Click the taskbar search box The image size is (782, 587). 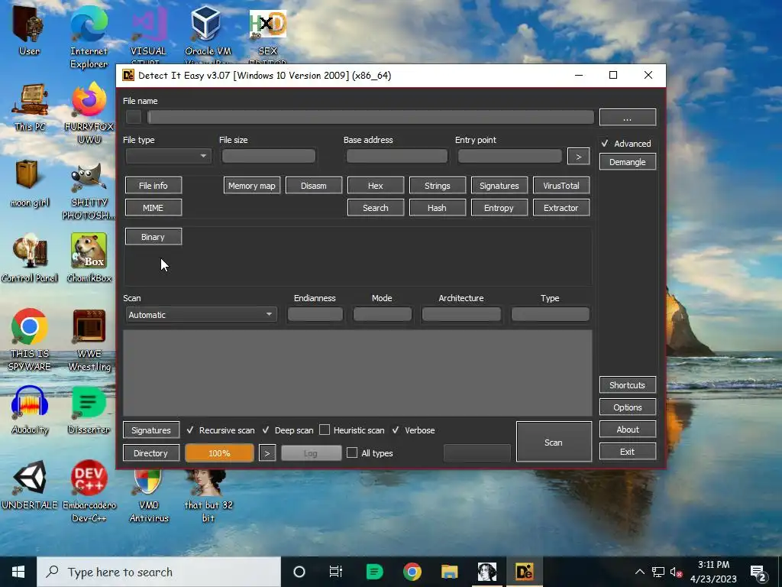pos(159,572)
